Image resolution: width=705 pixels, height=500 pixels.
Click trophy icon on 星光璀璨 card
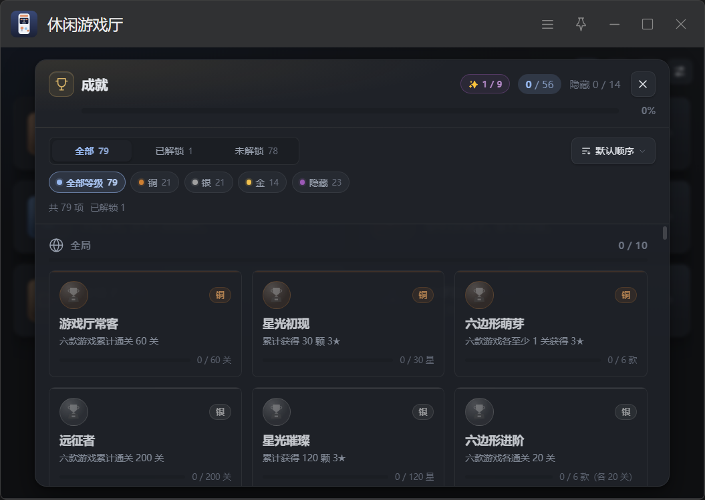pyautogui.click(x=277, y=411)
